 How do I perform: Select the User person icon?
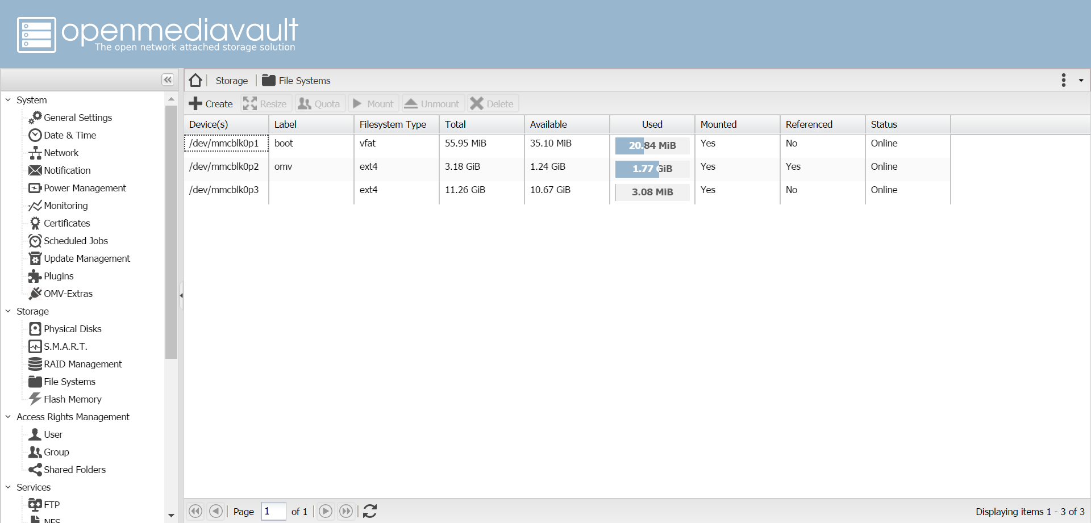pyautogui.click(x=35, y=434)
